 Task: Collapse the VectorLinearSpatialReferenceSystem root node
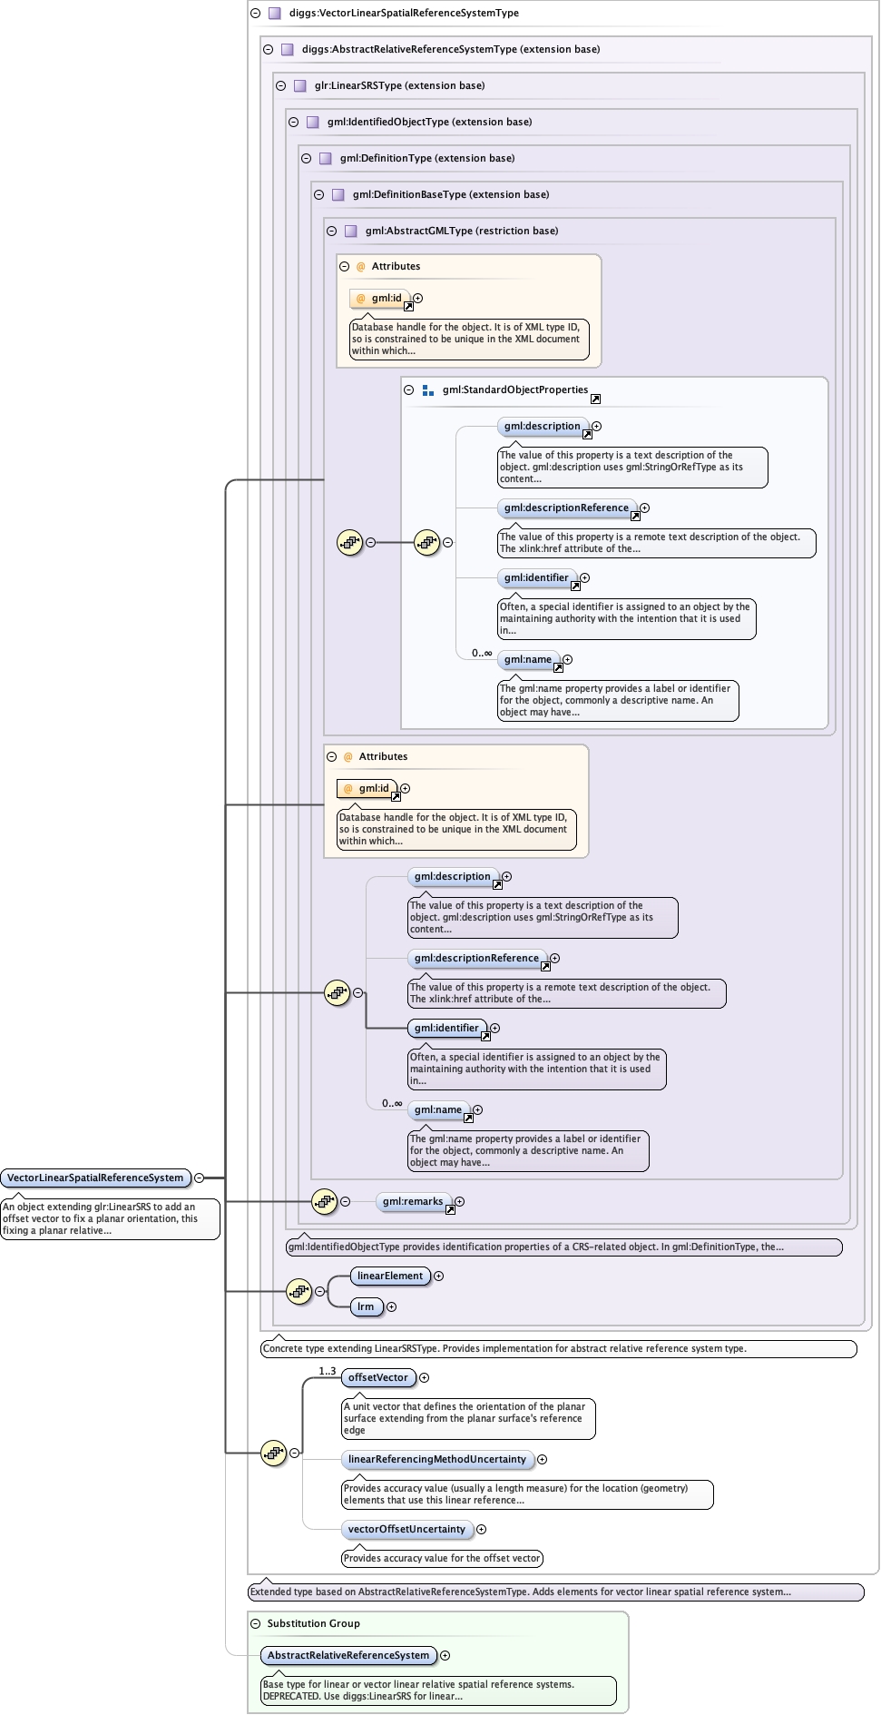(x=199, y=1178)
